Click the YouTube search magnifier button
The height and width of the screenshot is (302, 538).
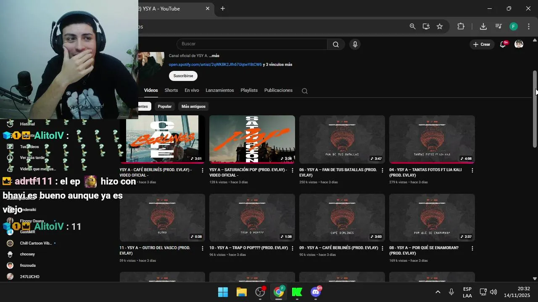(x=336, y=44)
